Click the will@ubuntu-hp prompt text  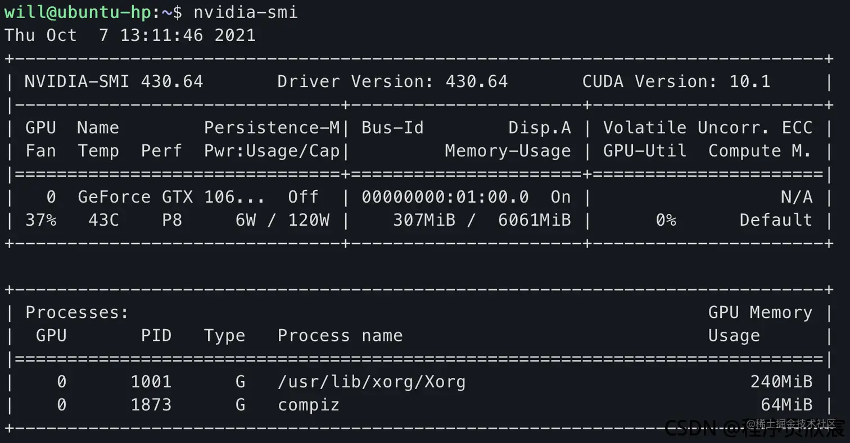point(78,12)
